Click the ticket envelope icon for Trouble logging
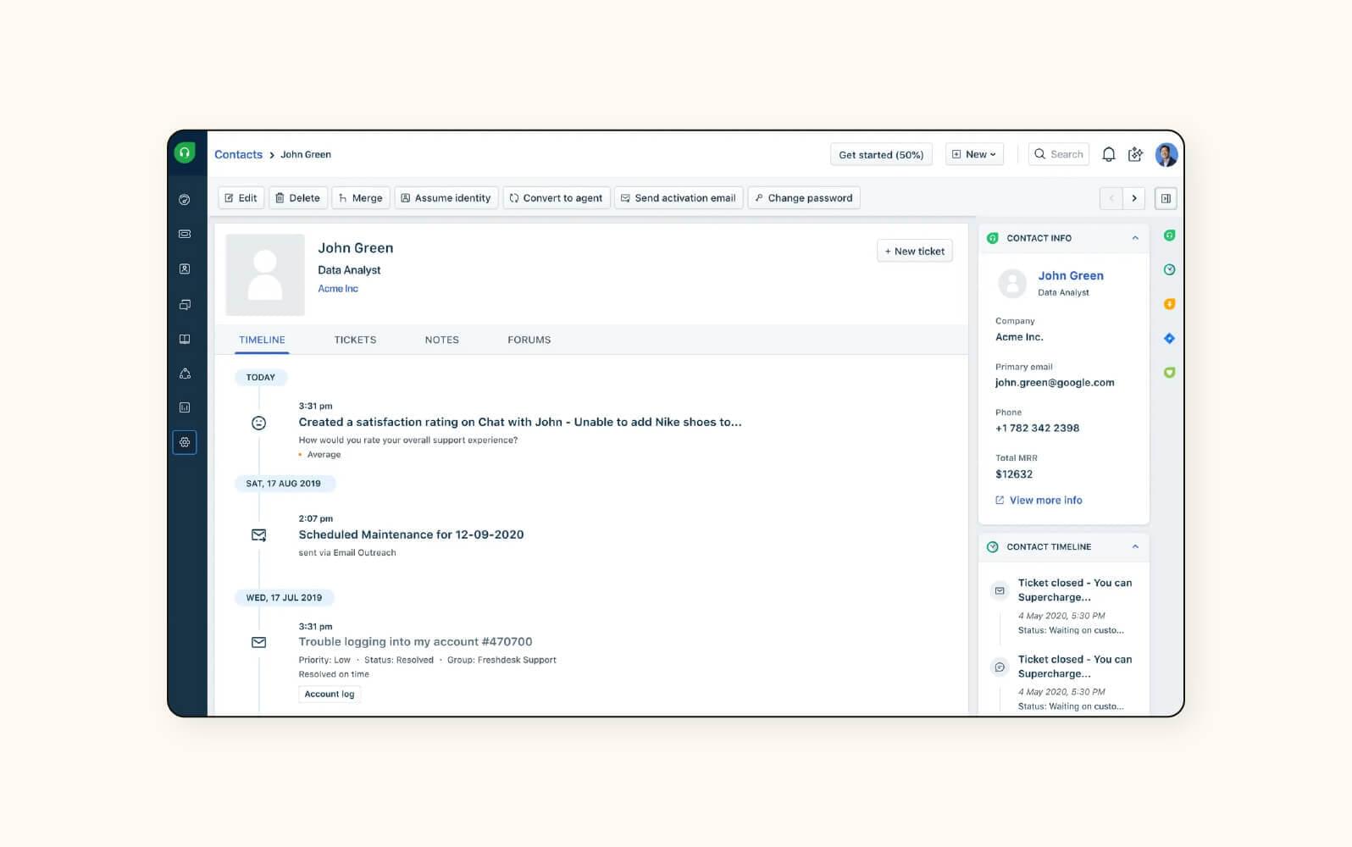Screen dimensions: 1352x847 (x=259, y=642)
